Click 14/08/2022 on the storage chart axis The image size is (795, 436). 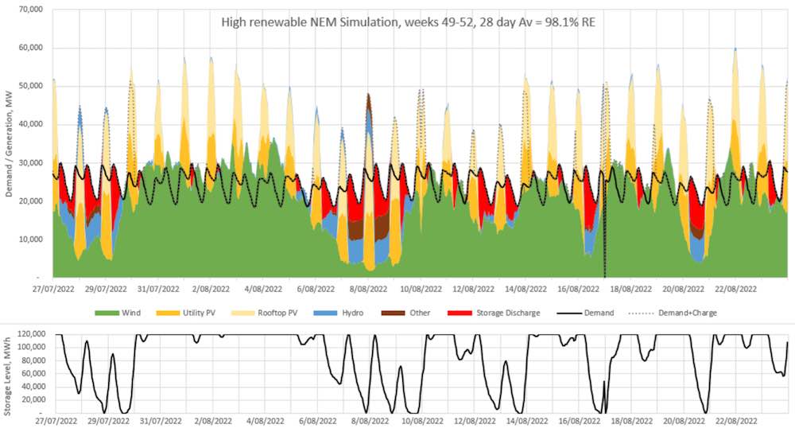[x=527, y=421]
